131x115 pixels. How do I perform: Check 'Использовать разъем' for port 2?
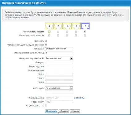point(67,32)
